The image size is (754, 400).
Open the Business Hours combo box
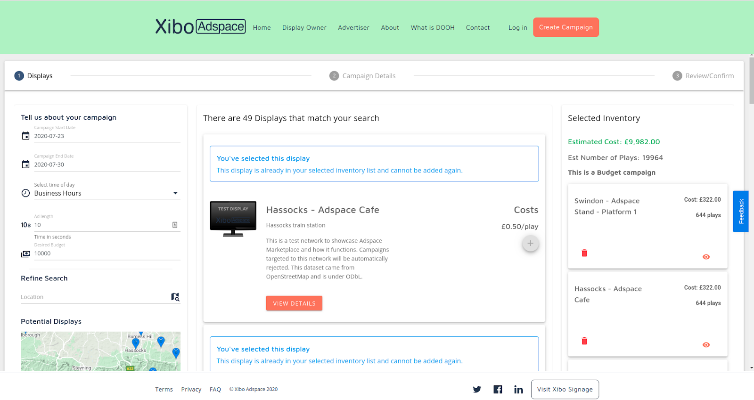[107, 193]
